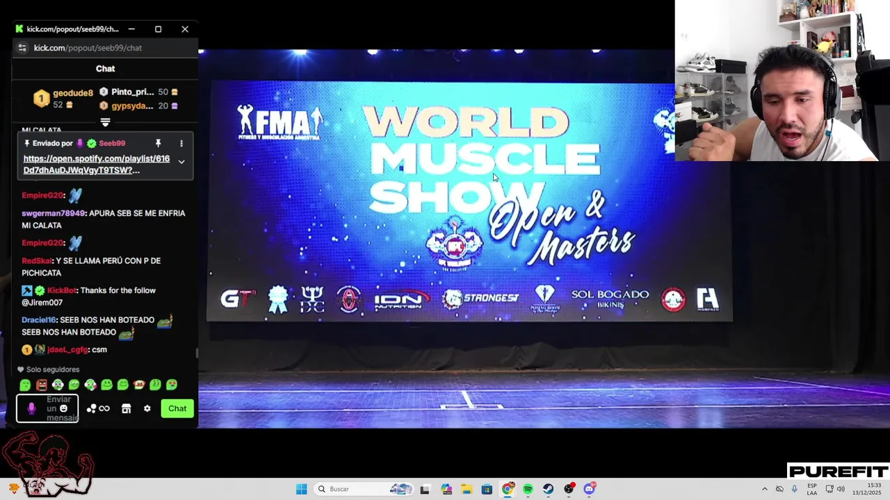Open the Kick chat settings gear
The height and width of the screenshot is (500, 890).
147,408
